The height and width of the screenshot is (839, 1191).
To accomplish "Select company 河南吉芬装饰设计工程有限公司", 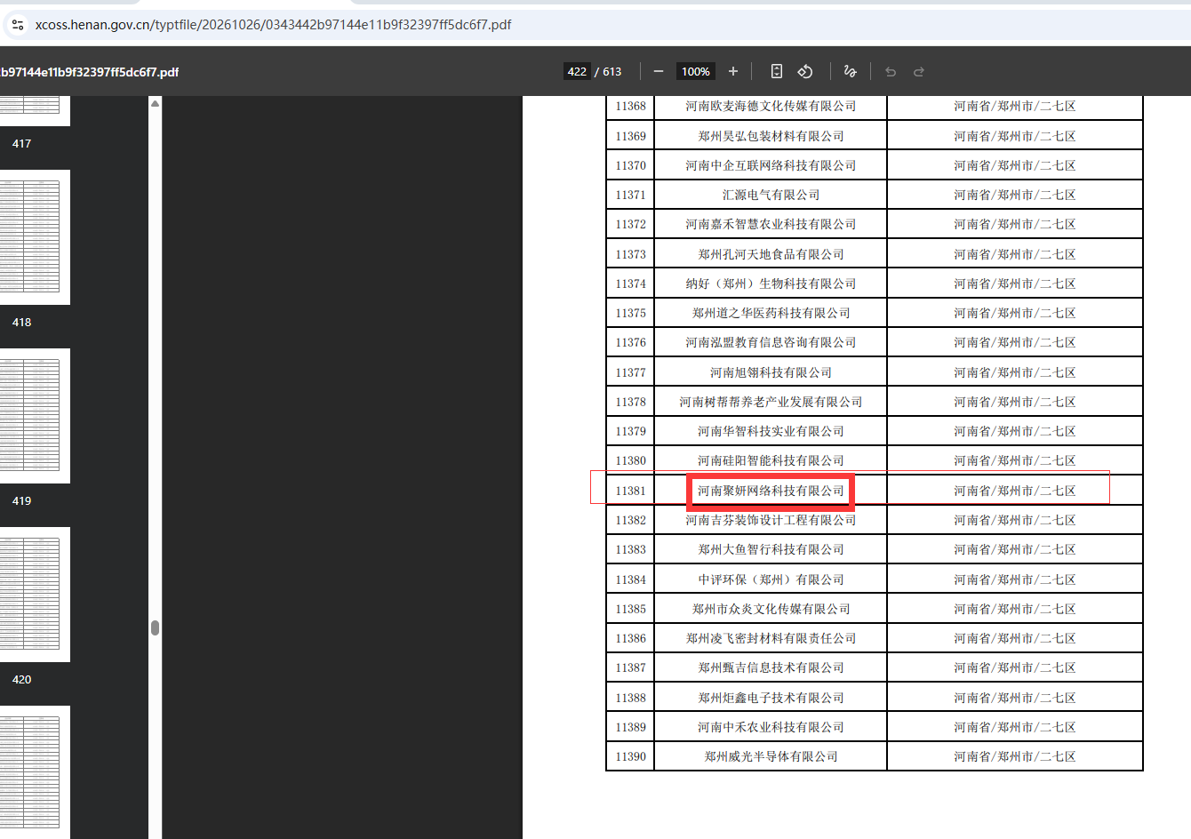I will coord(771,520).
